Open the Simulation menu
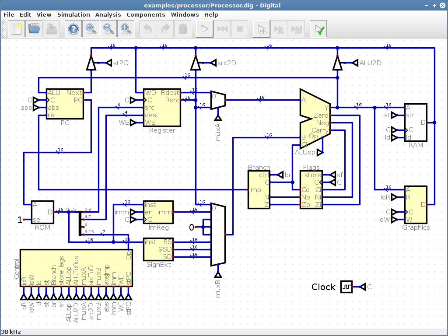The width and height of the screenshot is (448, 336). point(73,14)
